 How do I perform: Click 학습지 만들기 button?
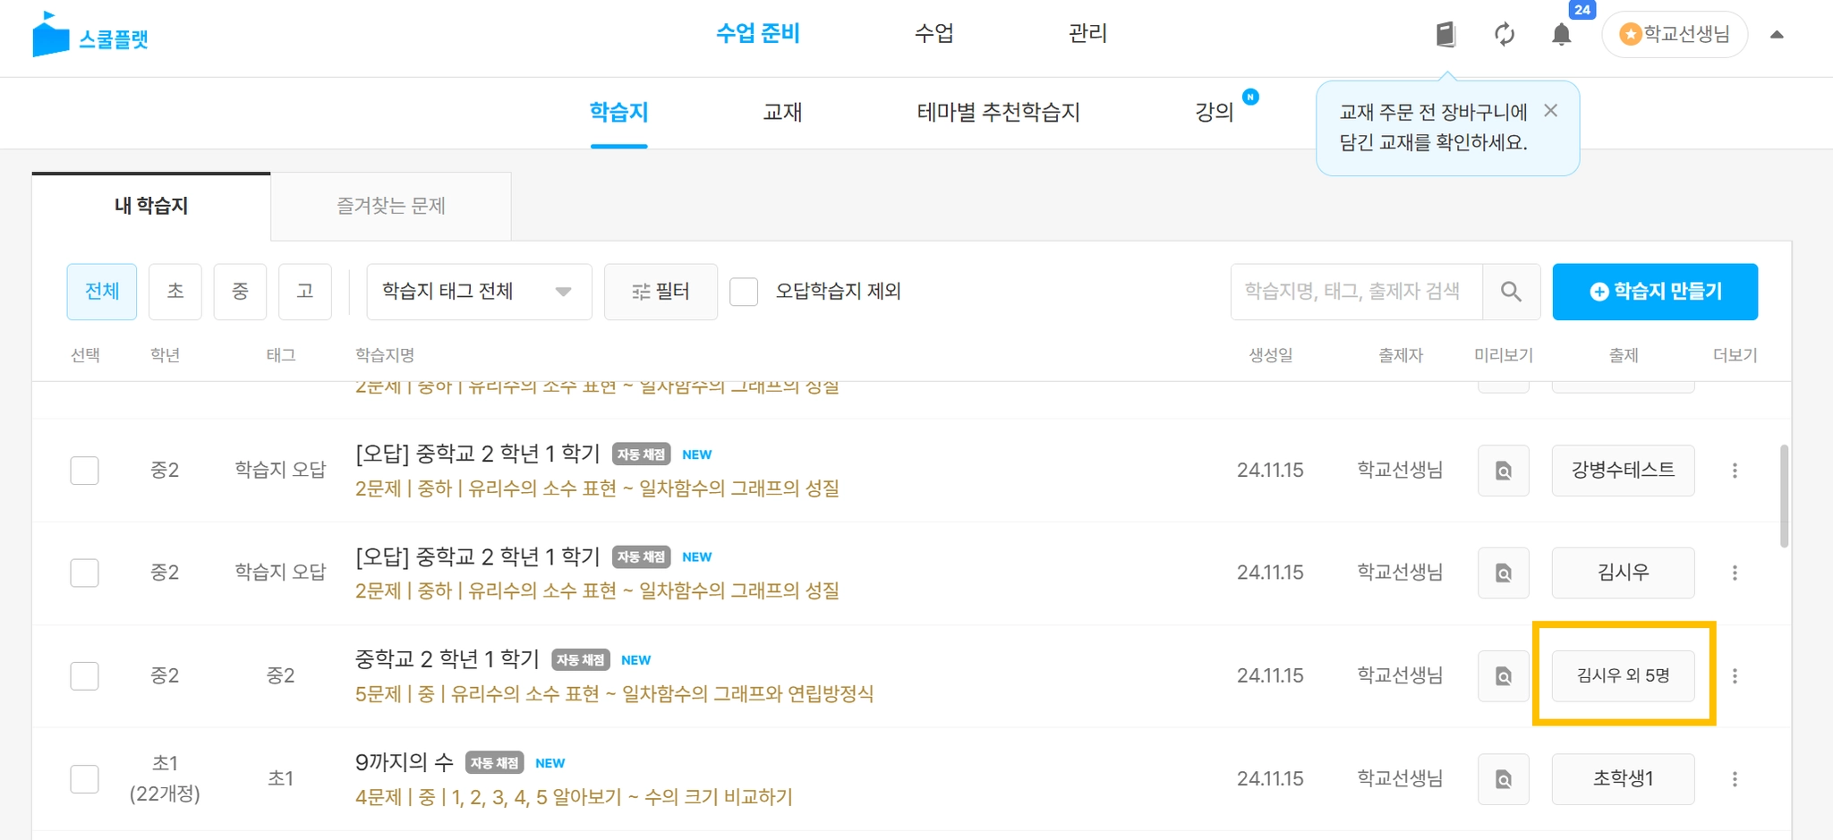[x=1655, y=292]
